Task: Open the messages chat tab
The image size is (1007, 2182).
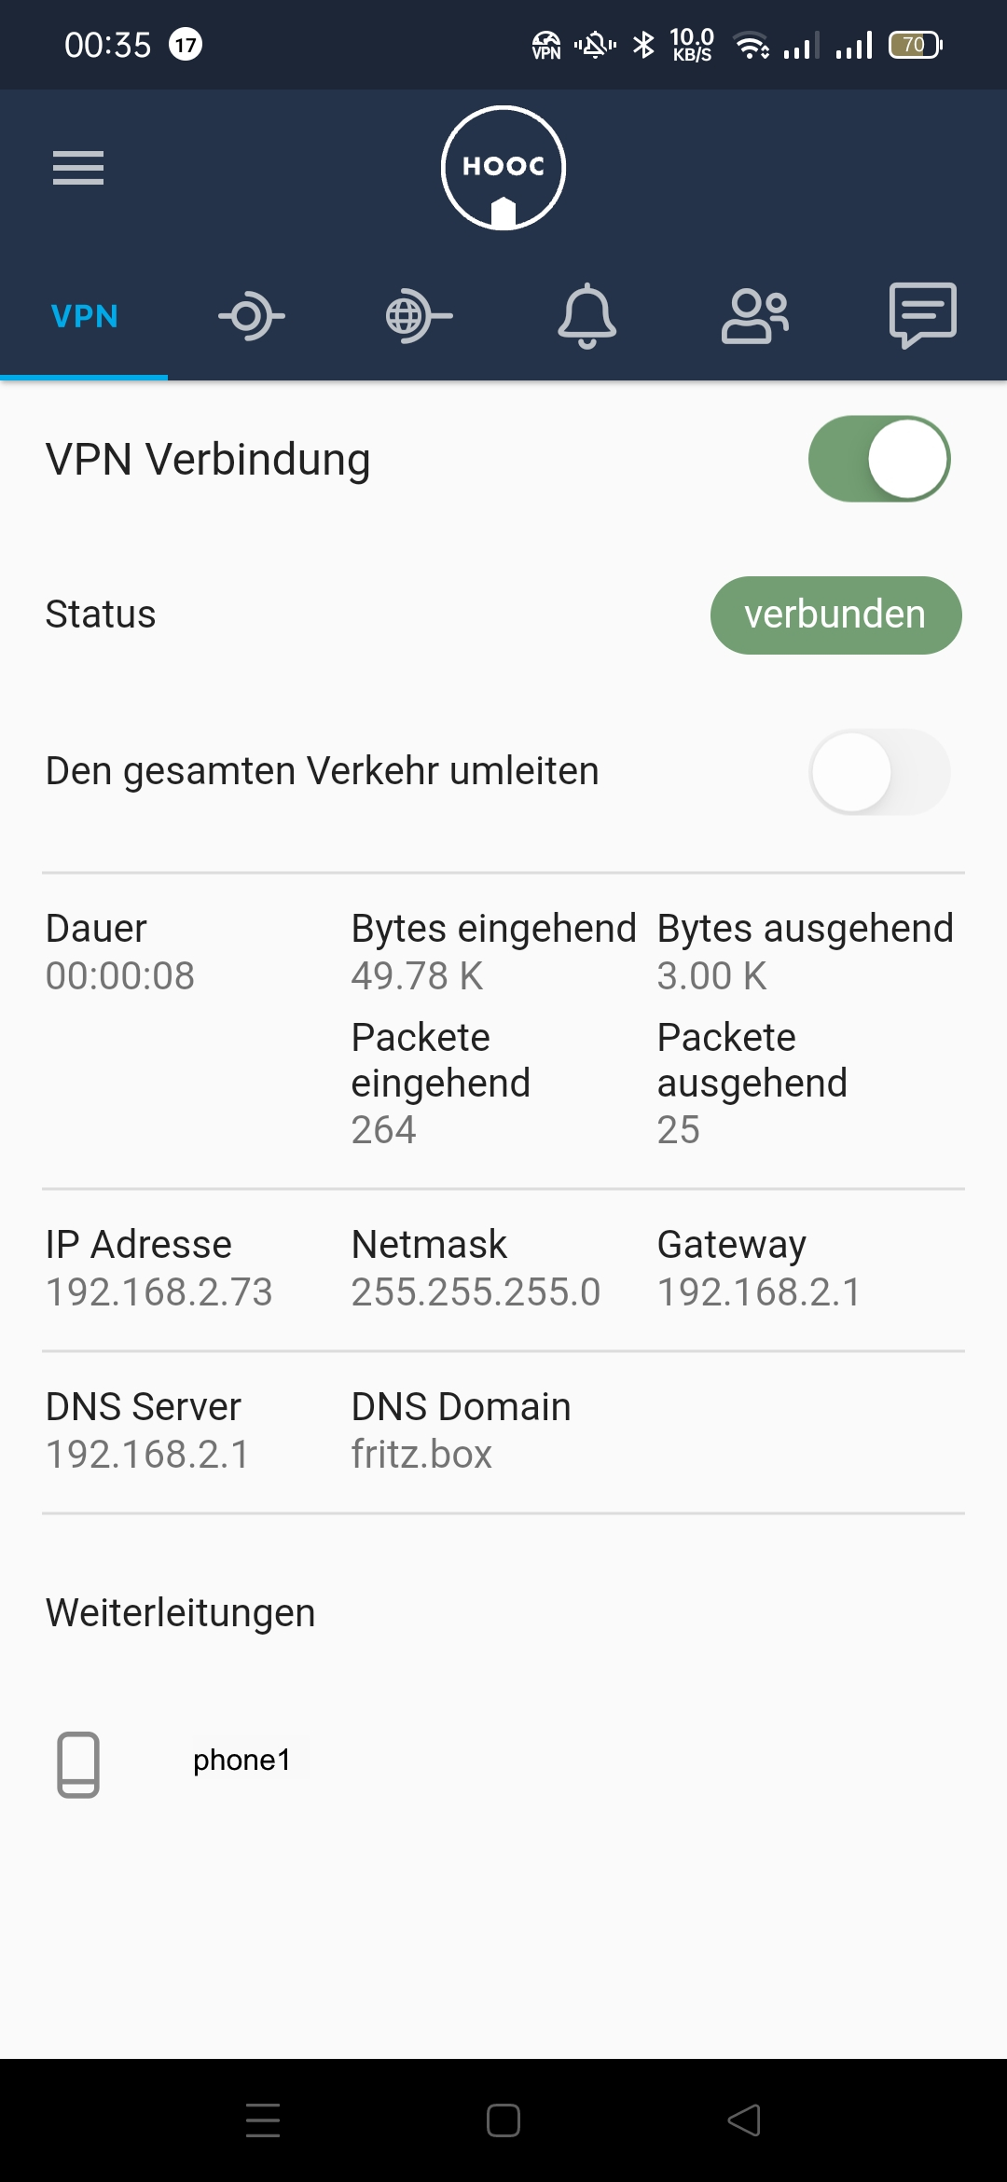Action: (x=922, y=315)
